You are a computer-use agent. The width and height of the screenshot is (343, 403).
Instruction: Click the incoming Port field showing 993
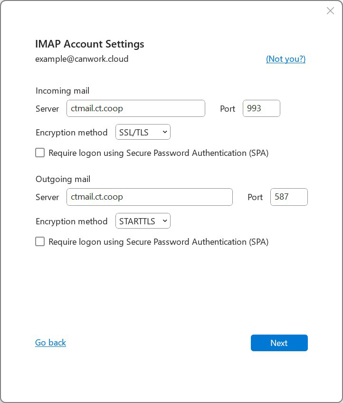(261, 108)
